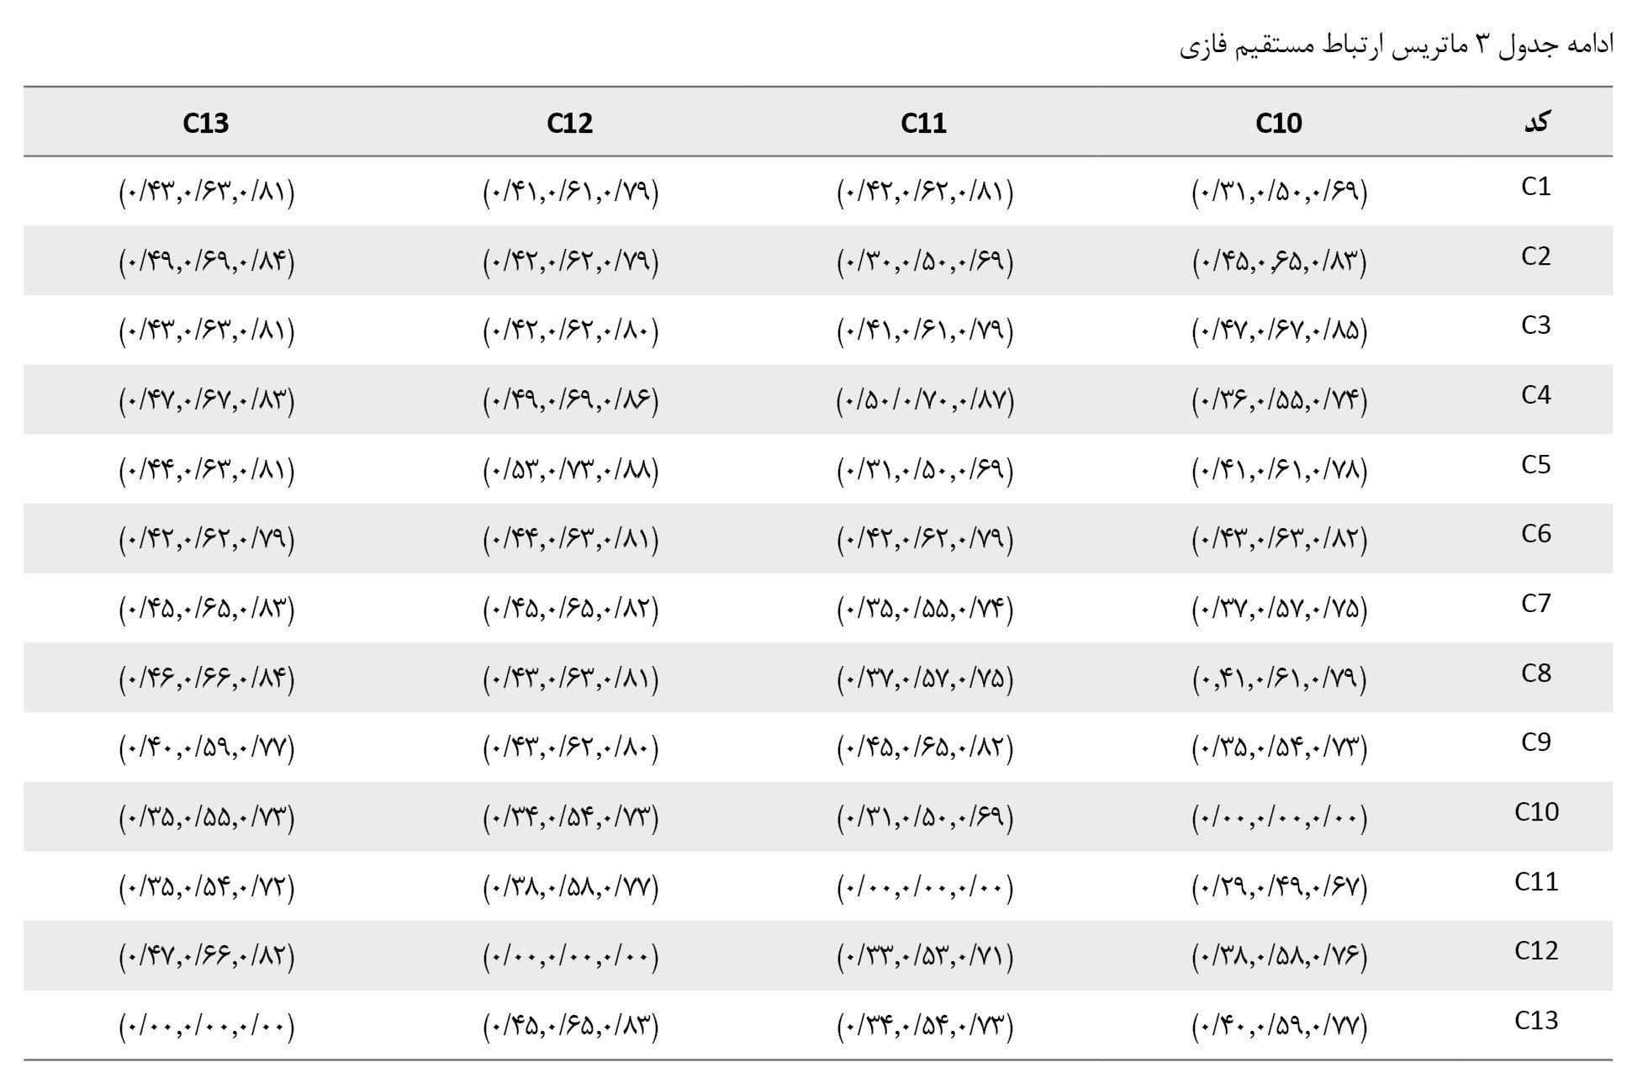The image size is (1643, 1078).
Task: Select the C7 row label
Action: (1536, 604)
